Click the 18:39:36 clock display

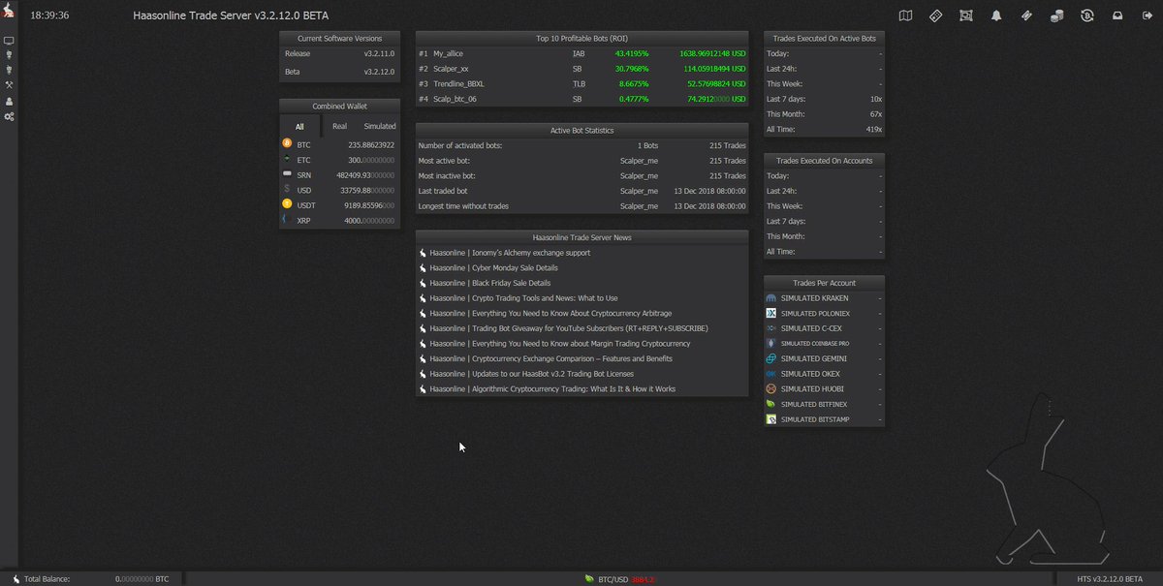tap(49, 16)
